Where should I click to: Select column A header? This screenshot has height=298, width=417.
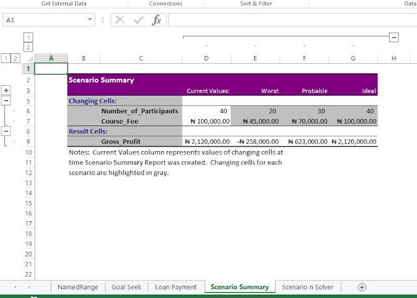coord(51,58)
